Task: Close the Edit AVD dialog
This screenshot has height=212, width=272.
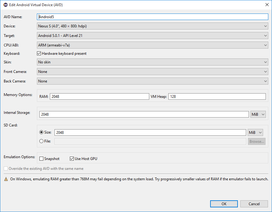Action: point(267,5)
